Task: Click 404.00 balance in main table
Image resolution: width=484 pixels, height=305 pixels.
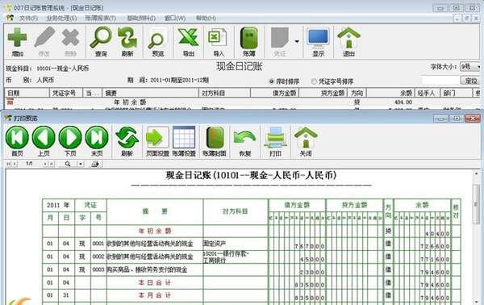Action: [x=403, y=102]
